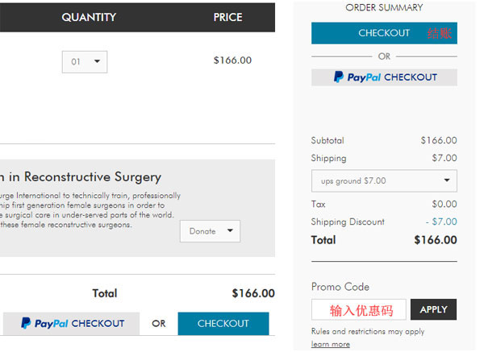Click the Promo Code input field
Screen dimensions: 484x352
[359, 309]
